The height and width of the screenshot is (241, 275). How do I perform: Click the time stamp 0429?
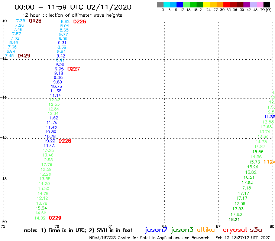coord(24,56)
